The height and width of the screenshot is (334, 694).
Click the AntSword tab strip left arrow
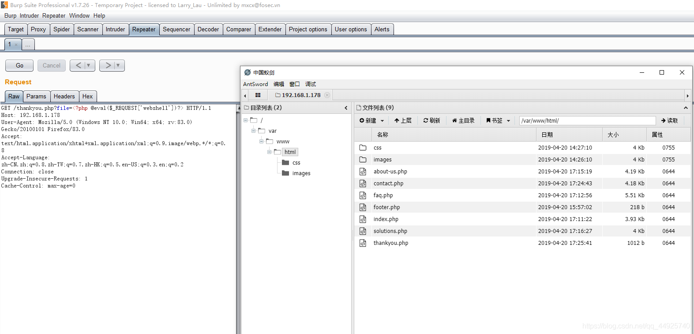(245, 95)
